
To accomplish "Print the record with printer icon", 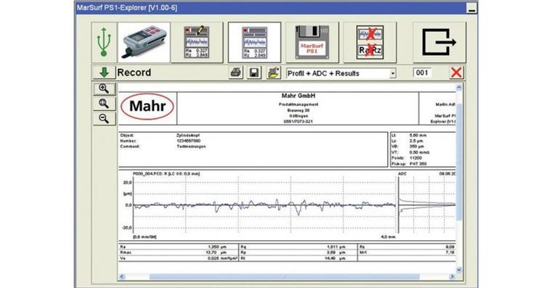I will [x=235, y=73].
